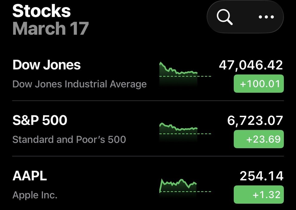Tap the AAPL price 254.14
This screenshot has width=296, height=210.
tap(261, 176)
